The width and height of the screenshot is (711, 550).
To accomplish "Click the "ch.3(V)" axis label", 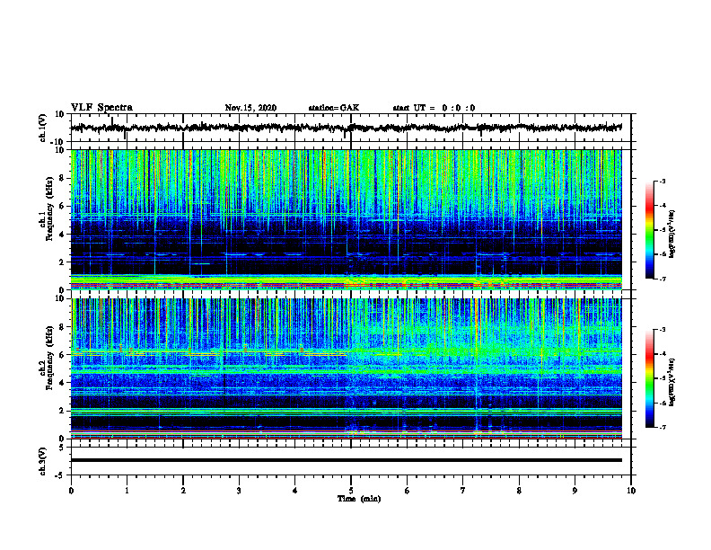I will [43, 461].
